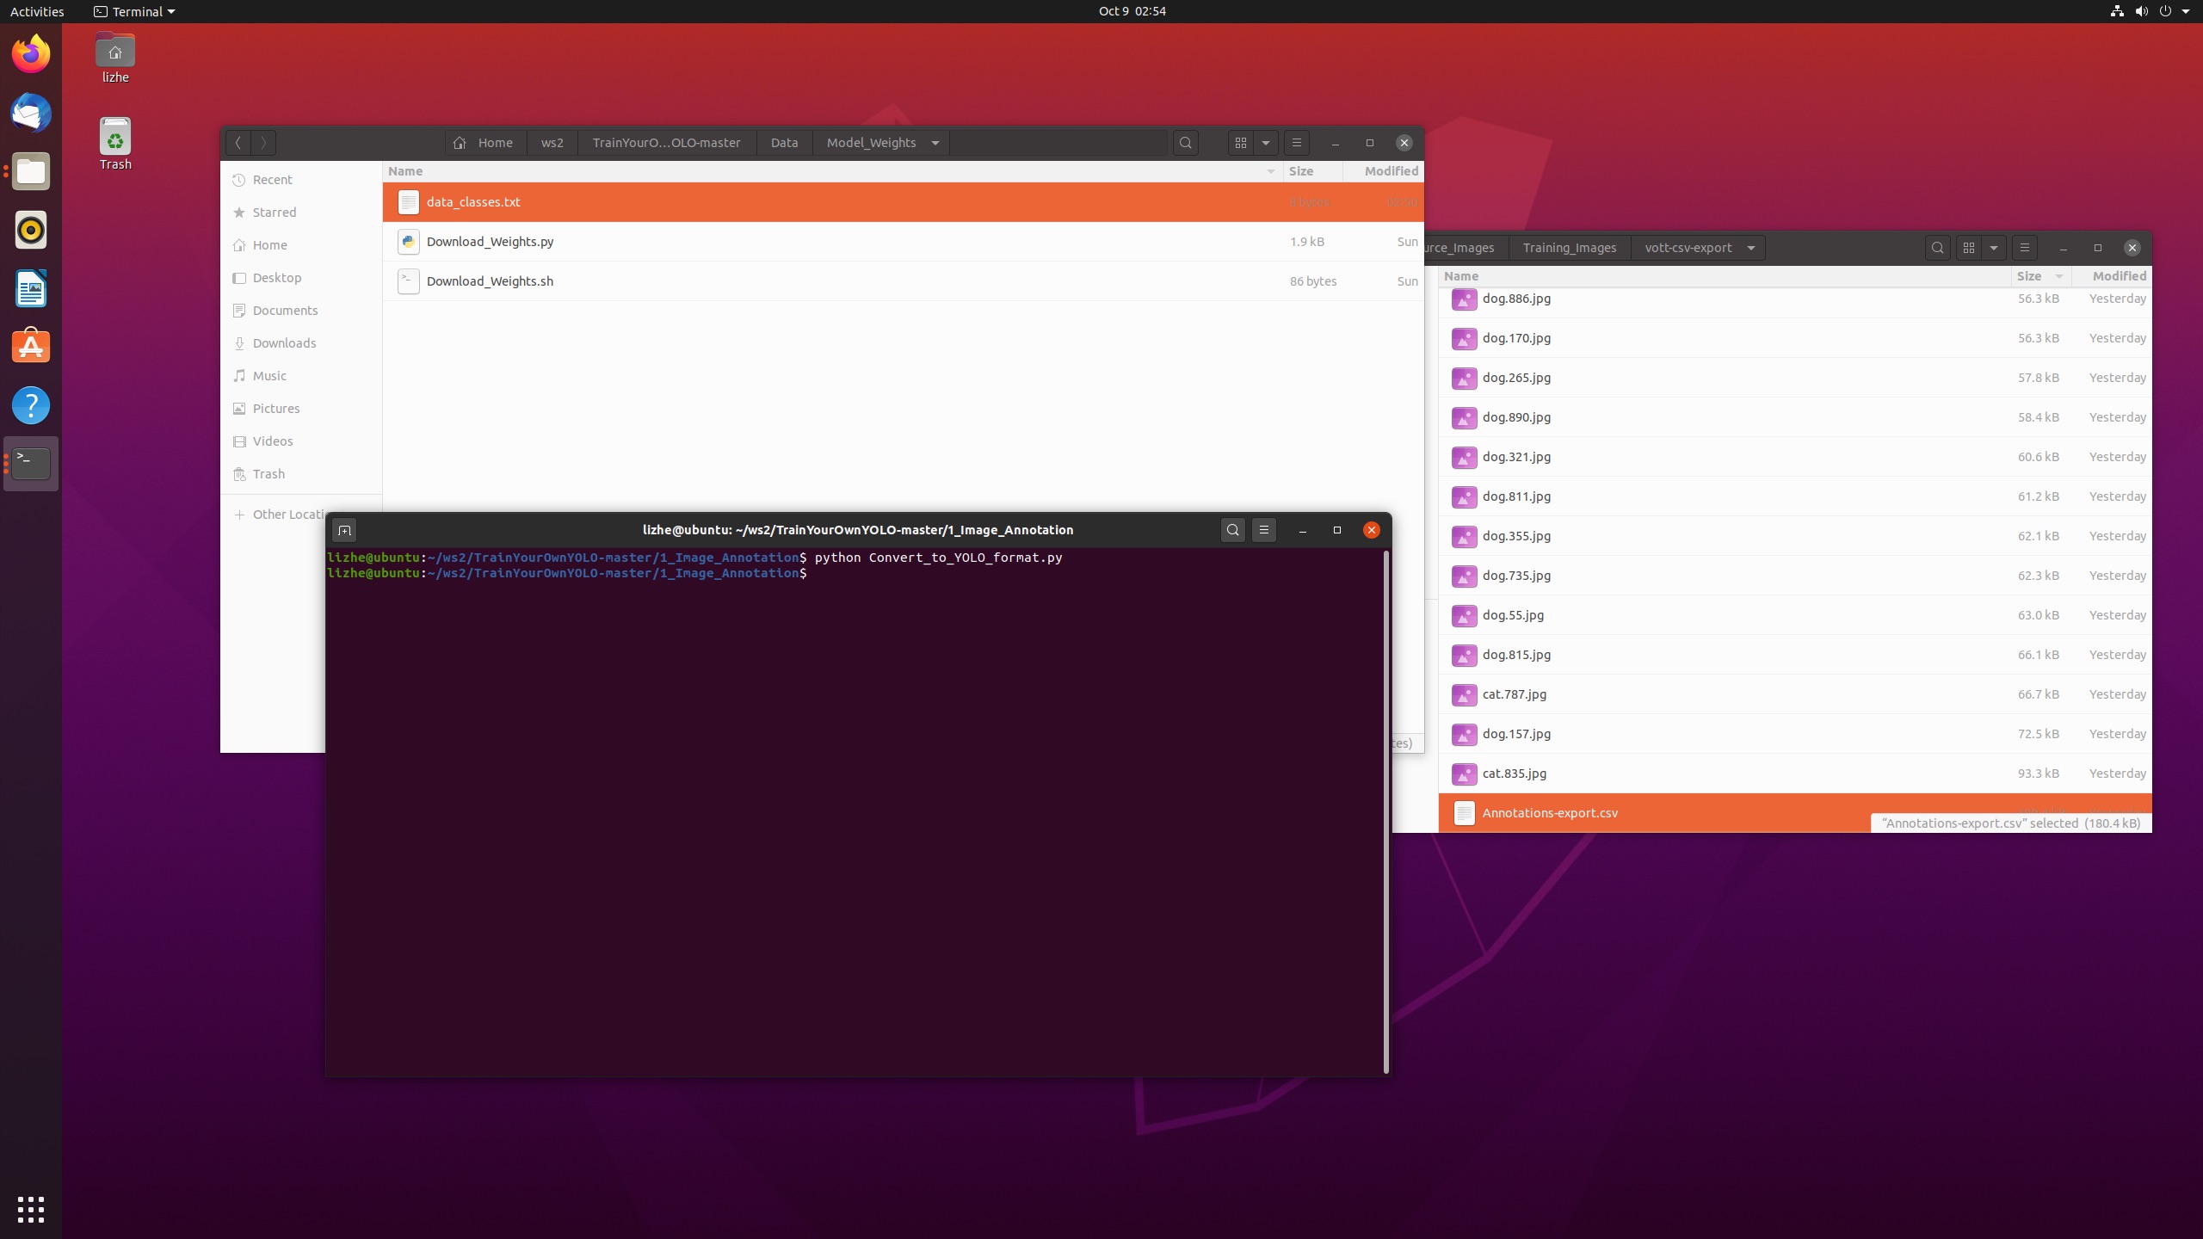The width and height of the screenshot is (2203, 1239).
Task: Go back in Model_Weights file window
Action: 238,143
